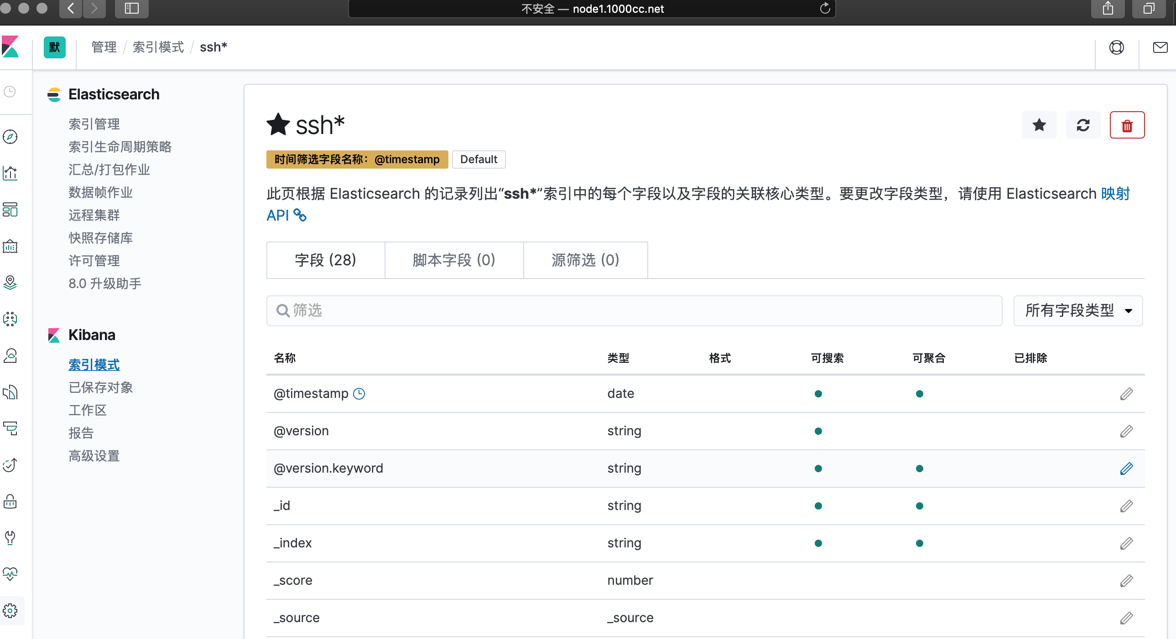Click the help lifebuoy icon in header
The height and width of the screenshot is (639, 1176).
[1116, 47]
